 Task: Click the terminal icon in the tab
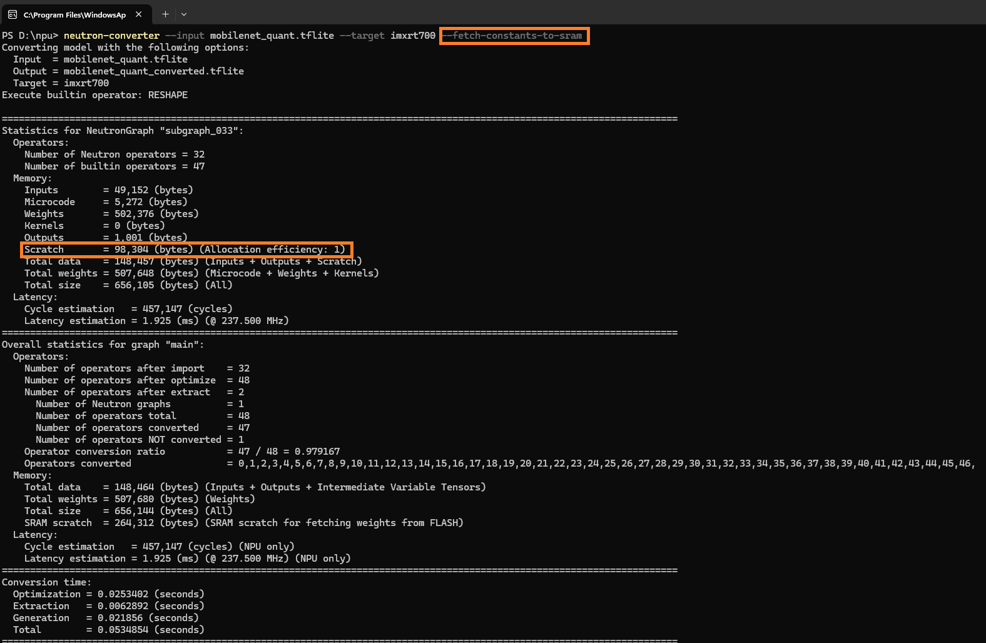coord(13,14)
